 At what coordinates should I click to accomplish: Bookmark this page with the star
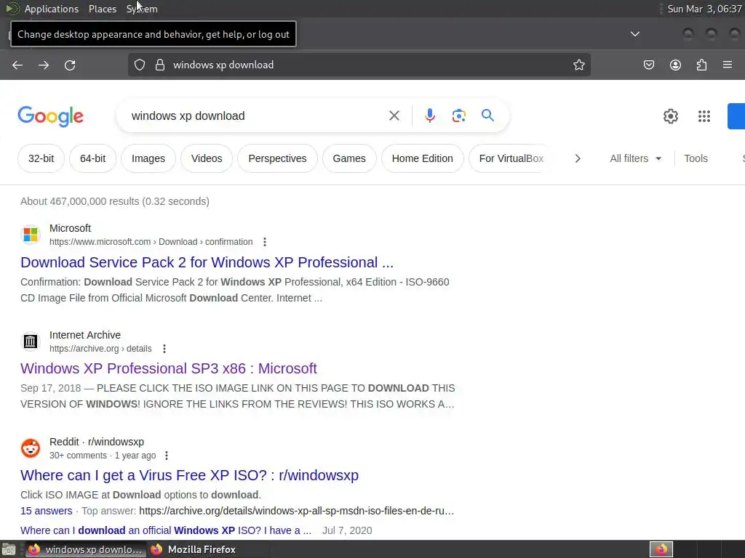578,65
